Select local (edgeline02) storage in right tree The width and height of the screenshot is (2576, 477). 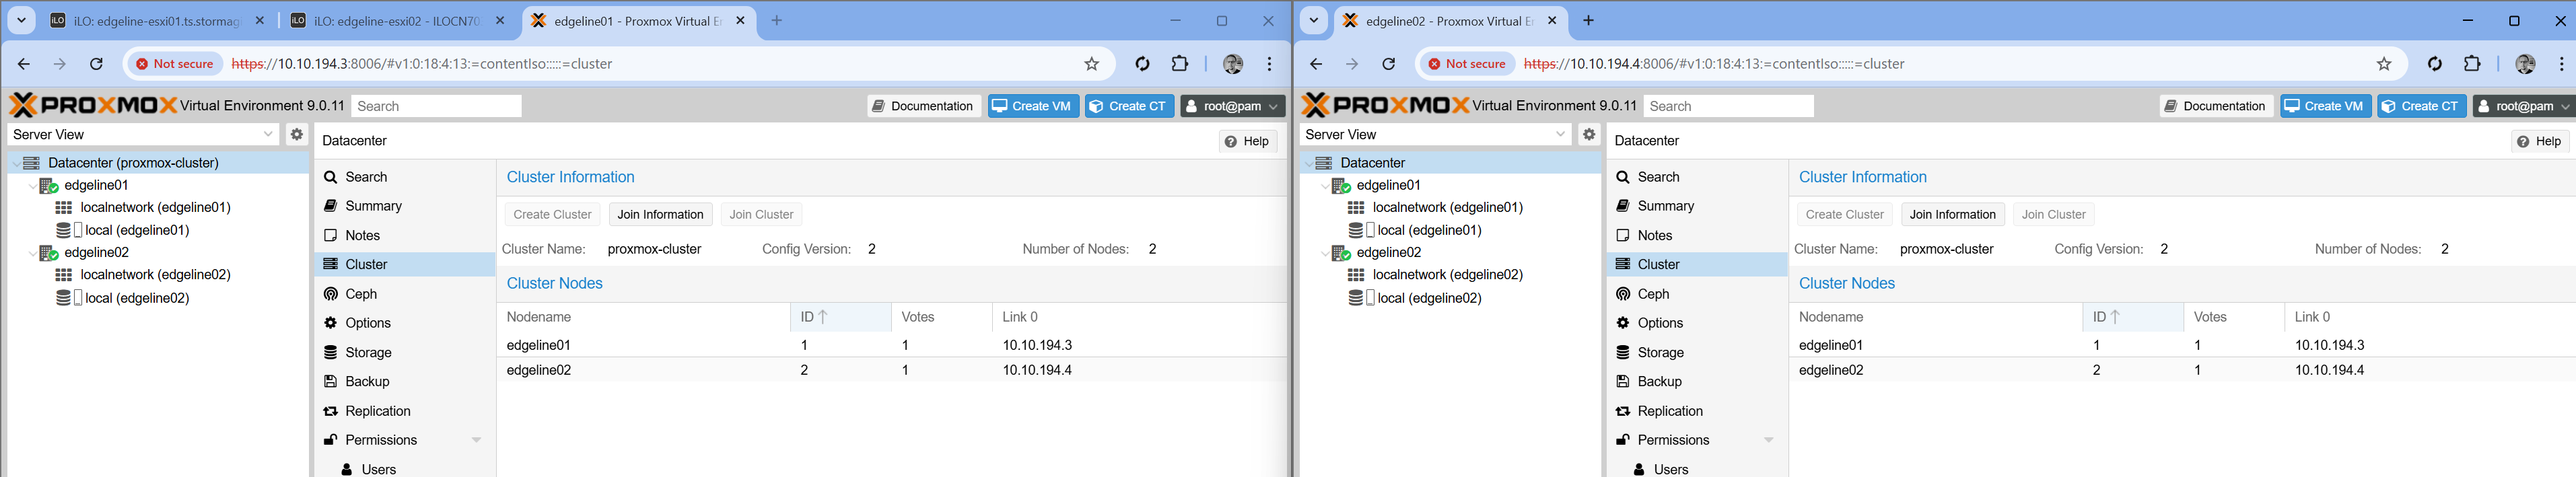coord(1429,298)
